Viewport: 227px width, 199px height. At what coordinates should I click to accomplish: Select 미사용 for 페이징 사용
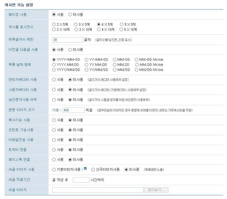coord(70,14)
